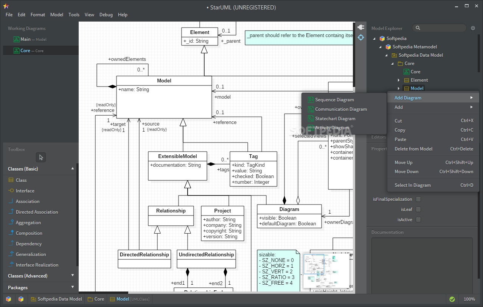This screenshot has width=483, height=307.
Task: Open the Debug menu
Action: point(106,15)
